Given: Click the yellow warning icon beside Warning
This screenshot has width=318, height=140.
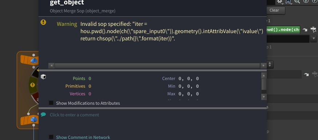Looking at the screenshot, I should pyautogui.click(x=43, y=22).
